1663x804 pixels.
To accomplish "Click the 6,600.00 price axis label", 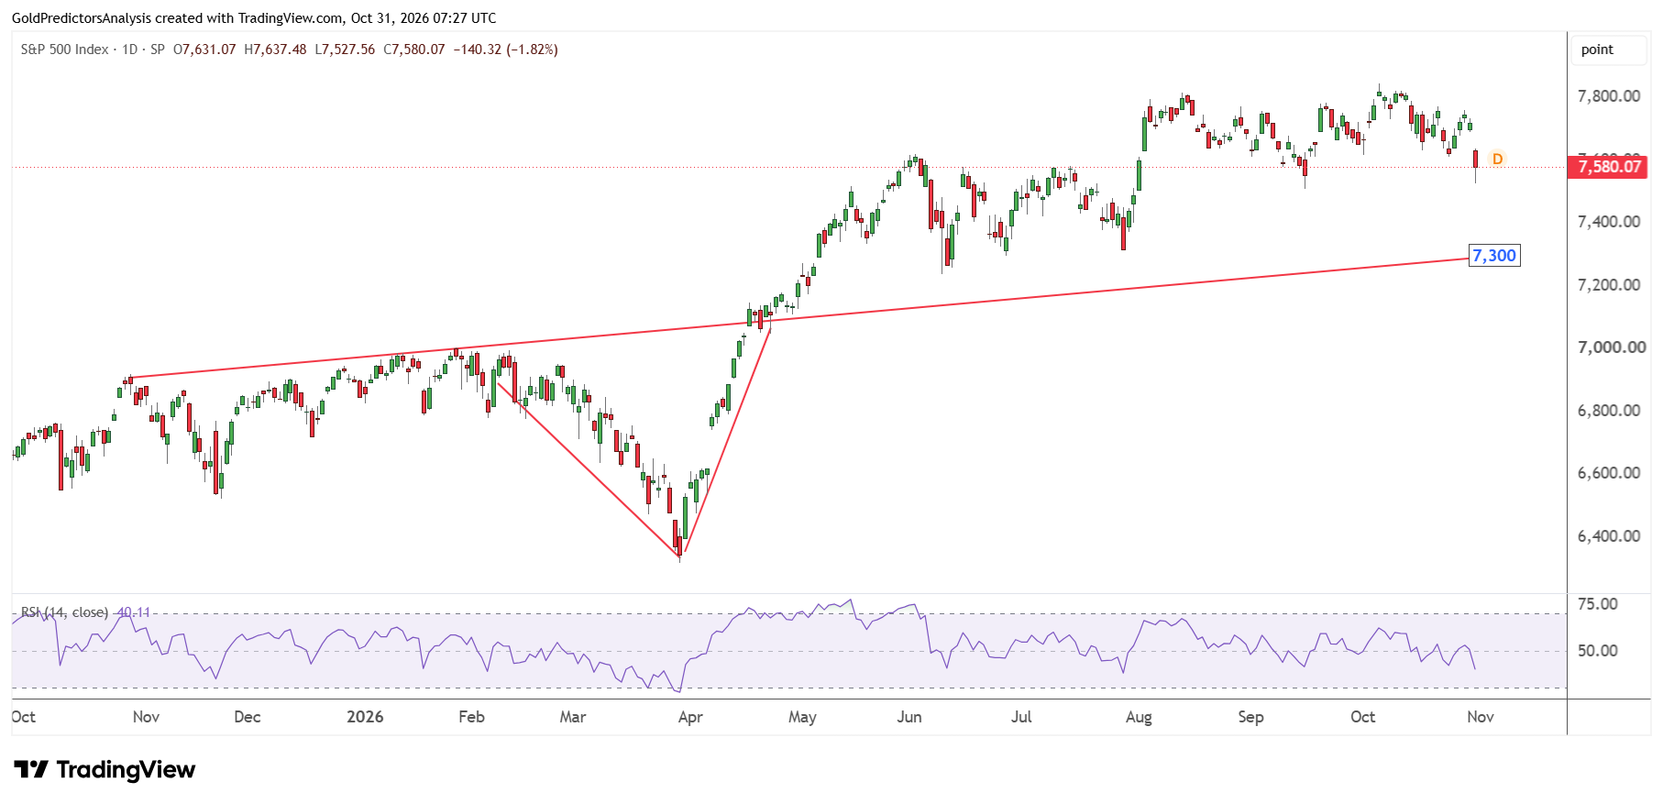I will pyautogui.click(x=1609, y=473).
